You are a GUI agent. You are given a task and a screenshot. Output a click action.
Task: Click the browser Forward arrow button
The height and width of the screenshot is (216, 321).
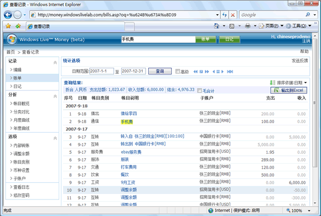[x=17, y=15]
